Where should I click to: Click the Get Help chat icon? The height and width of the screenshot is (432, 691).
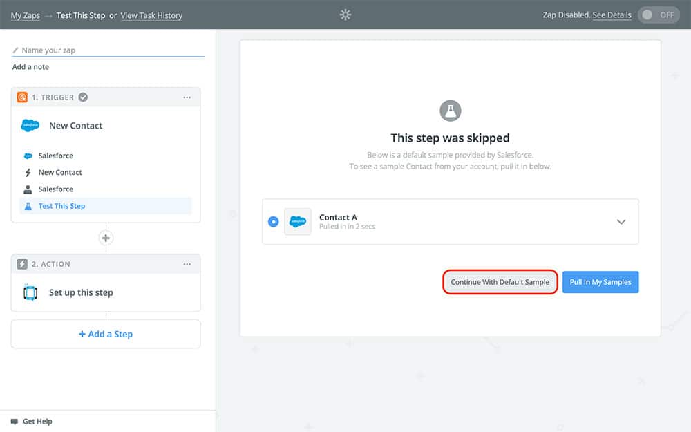15,421
